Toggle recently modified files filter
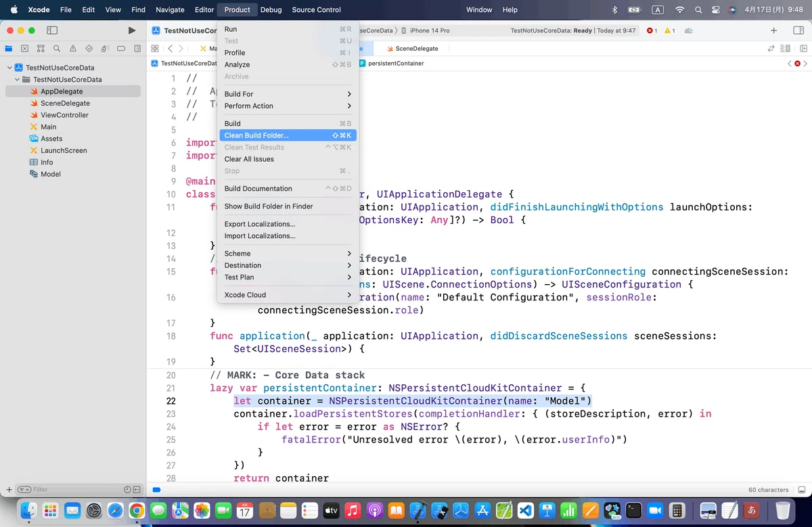812x527 pixels. 127,489
